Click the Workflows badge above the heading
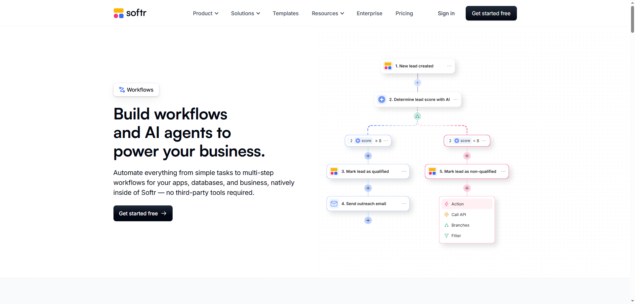 coord(136,90)
